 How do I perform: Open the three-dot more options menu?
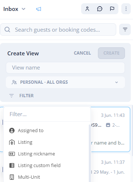[126, 9]
